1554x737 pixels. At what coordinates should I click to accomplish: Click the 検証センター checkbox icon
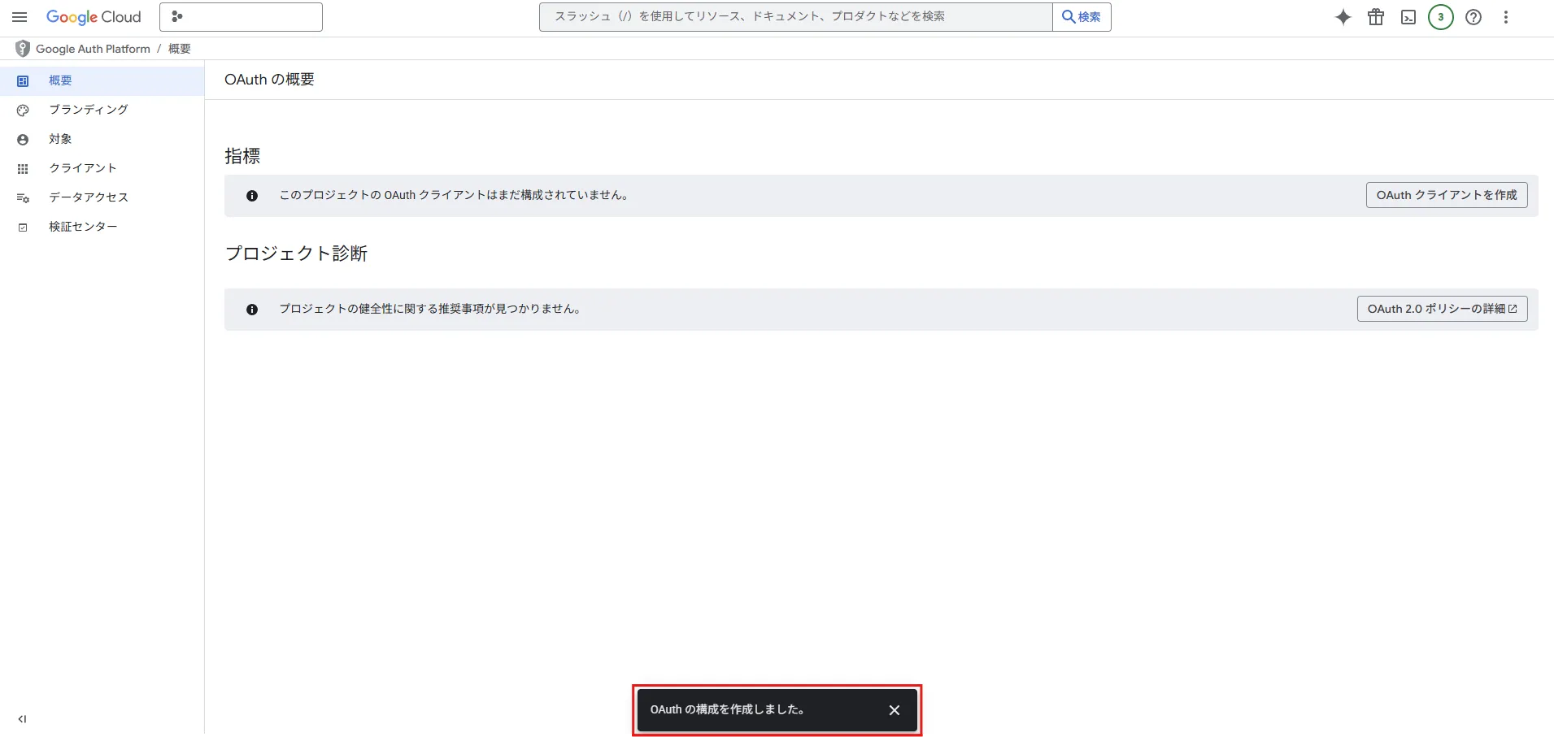point(23,228)
